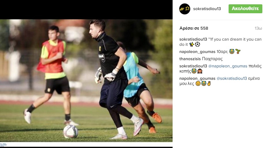Open napoleon_goumas profile from first comment
Image resolution: width=269 pixels, height=148 pixels.
point(197,52)
